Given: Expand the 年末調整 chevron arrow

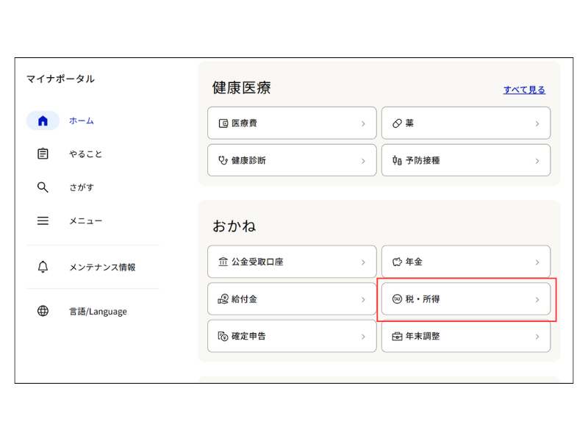Looking at the screenshot, I should coord(537,337).
